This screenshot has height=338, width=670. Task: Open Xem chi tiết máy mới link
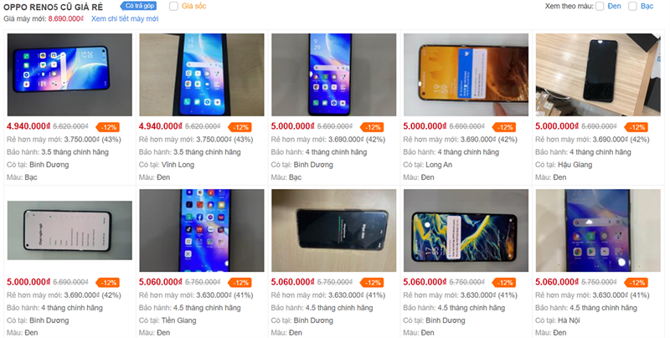(125, 18)
